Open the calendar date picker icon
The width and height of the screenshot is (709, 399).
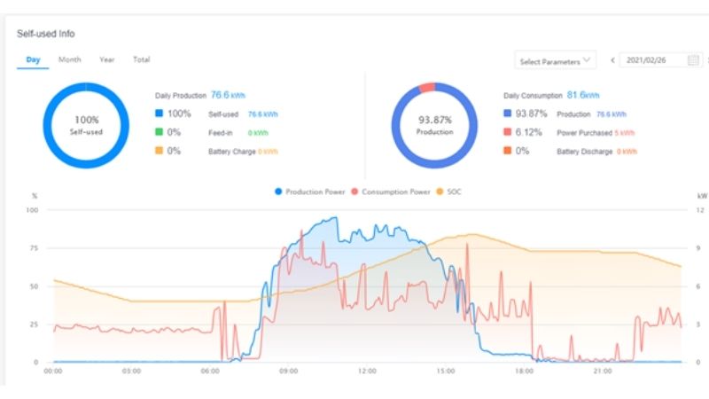pos(693,61)
